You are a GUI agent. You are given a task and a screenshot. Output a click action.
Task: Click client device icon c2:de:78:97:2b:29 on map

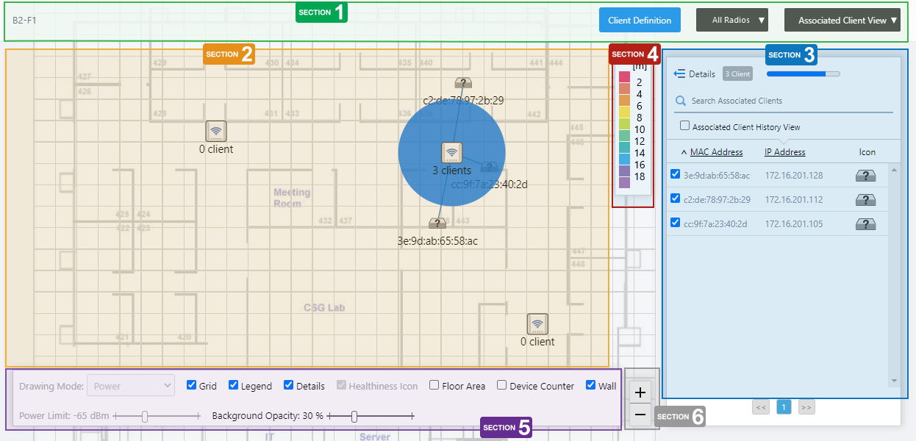[x=462, y=83]
